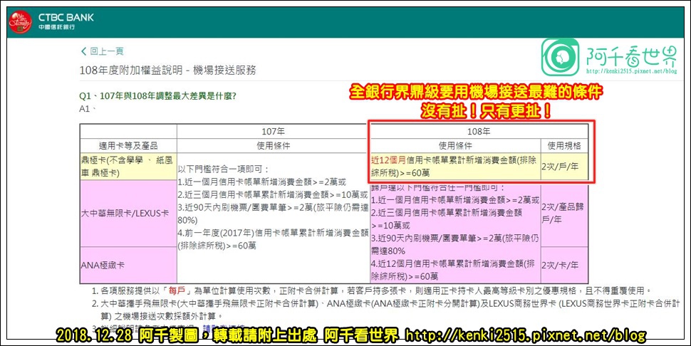This screenshot has height=346, width=691.
Task: Select the heading 108年度附加權益說明 - 機場接送服務
Action: 168,70
